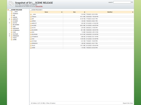Viewport: 141px width, 105px height.
Task: Sort the list by Name column
Action: coord(46,12)
